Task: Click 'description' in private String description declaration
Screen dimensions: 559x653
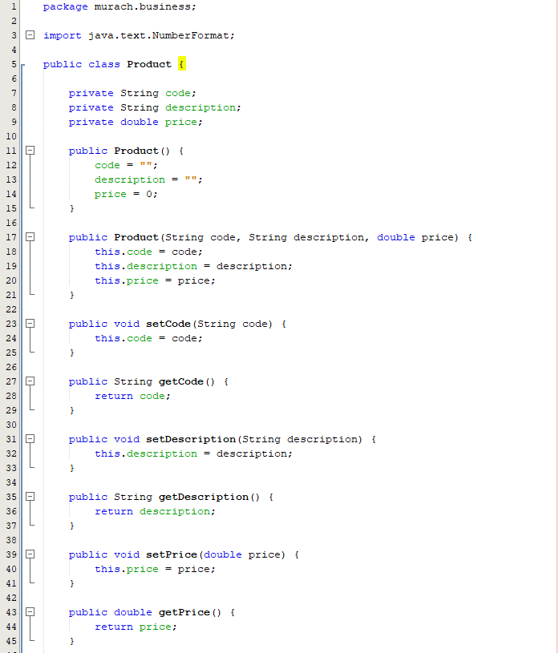Action: [x=200, y=107]
